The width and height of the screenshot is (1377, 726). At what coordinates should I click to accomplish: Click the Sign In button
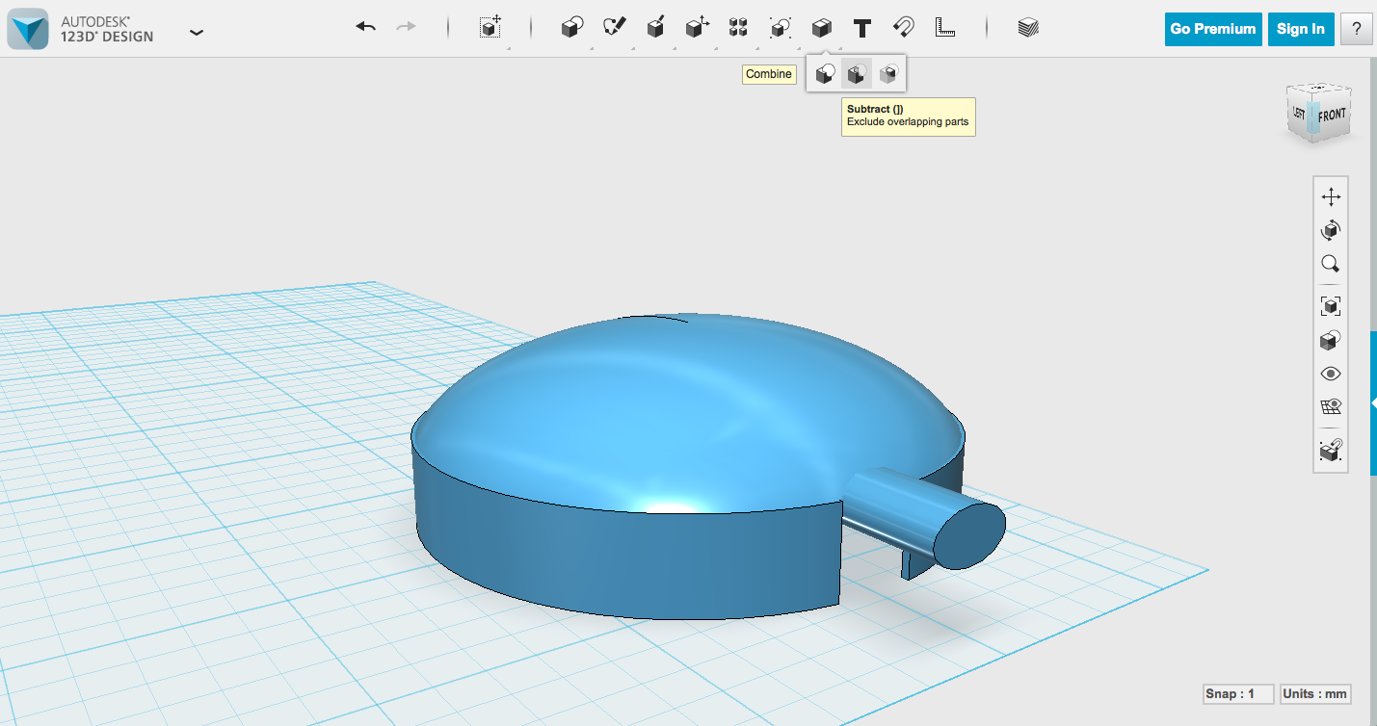tap(1300, 29)
